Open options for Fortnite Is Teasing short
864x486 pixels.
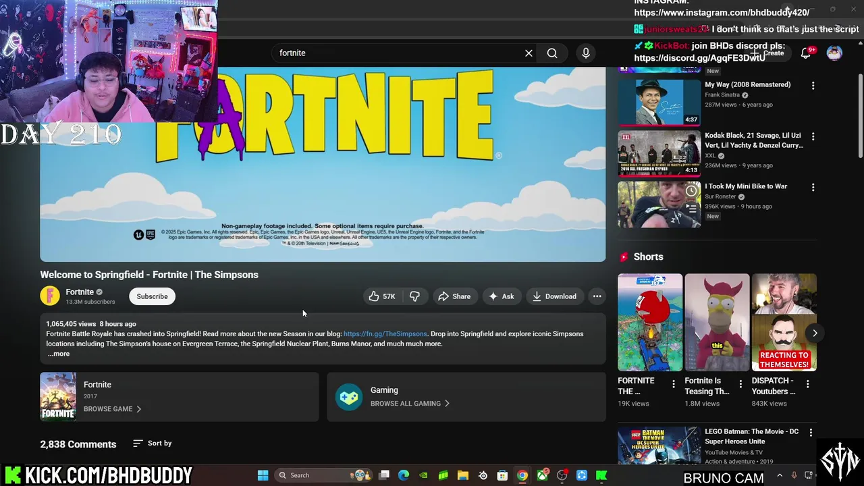click(740, 383)
